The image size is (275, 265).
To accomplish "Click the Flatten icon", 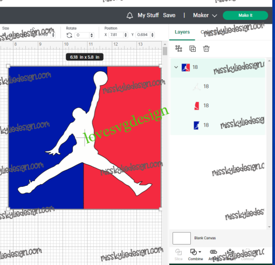I will [x=230, y=252].
